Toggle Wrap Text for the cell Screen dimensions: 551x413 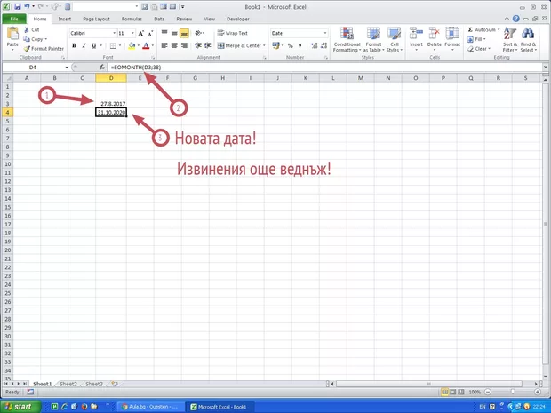231,32
